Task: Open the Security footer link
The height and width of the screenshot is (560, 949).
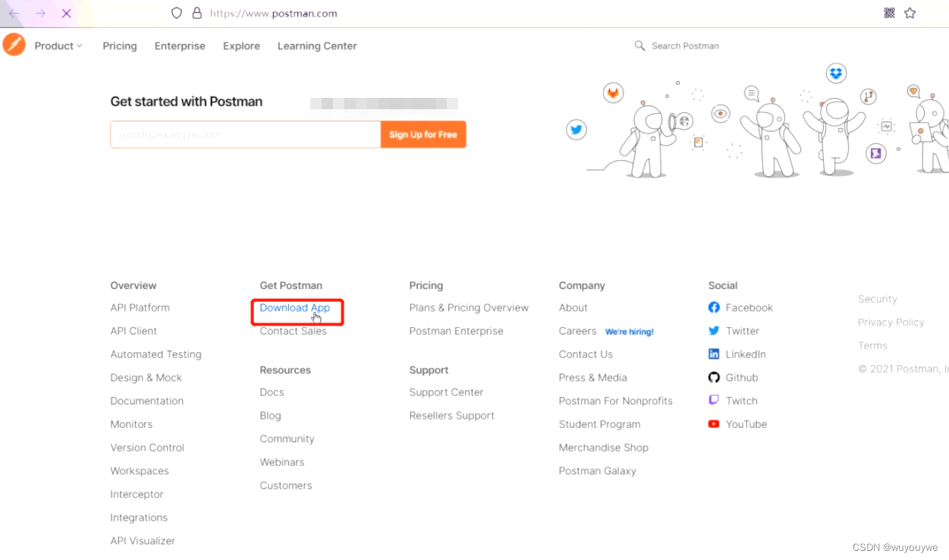Action: tap(878, 299)
